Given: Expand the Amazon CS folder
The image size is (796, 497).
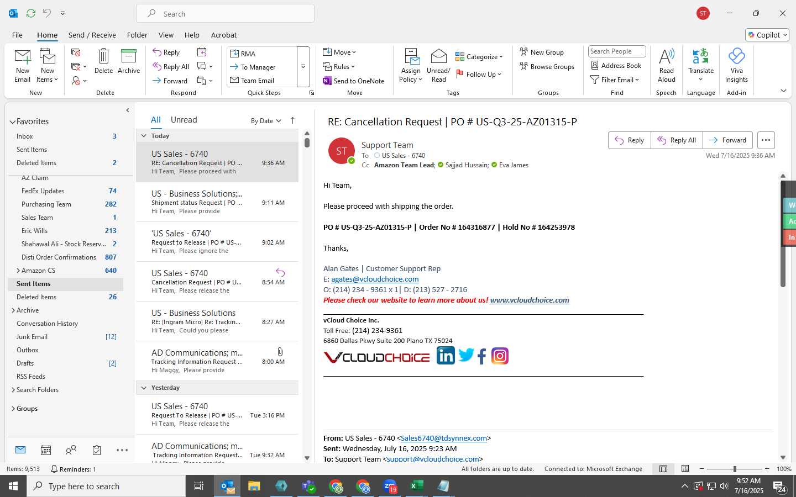Looking at the screenshot, I should coord(18,271).
